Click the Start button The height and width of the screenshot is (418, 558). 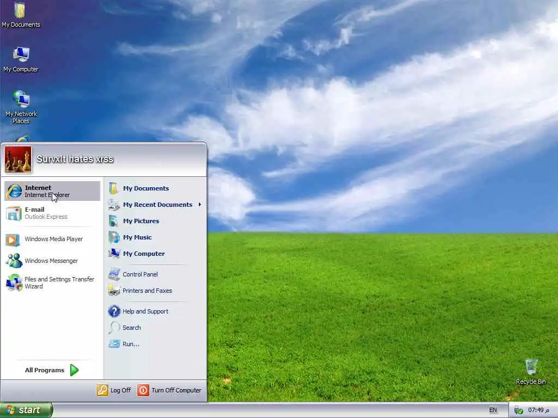(26, 410)
